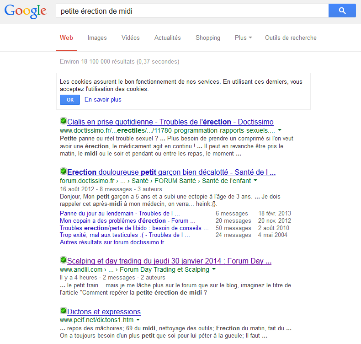Switch to the Web tab

click(x=66, y=38)
